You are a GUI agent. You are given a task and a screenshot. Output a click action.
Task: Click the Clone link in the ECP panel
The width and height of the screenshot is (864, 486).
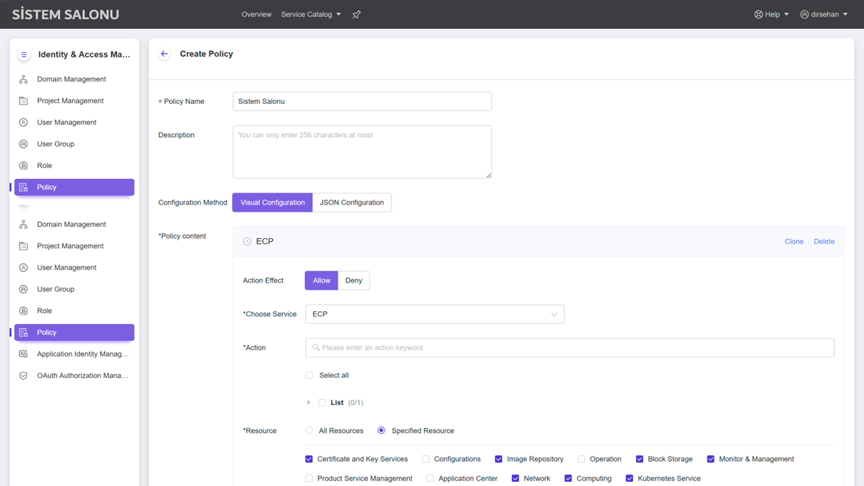(x=794, y=242)
